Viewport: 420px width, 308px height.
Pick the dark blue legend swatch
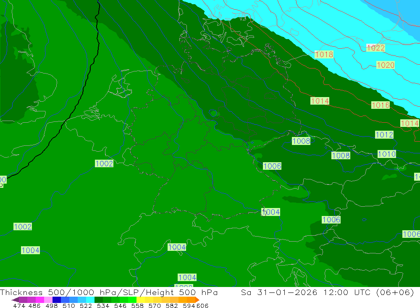(57, 300)
